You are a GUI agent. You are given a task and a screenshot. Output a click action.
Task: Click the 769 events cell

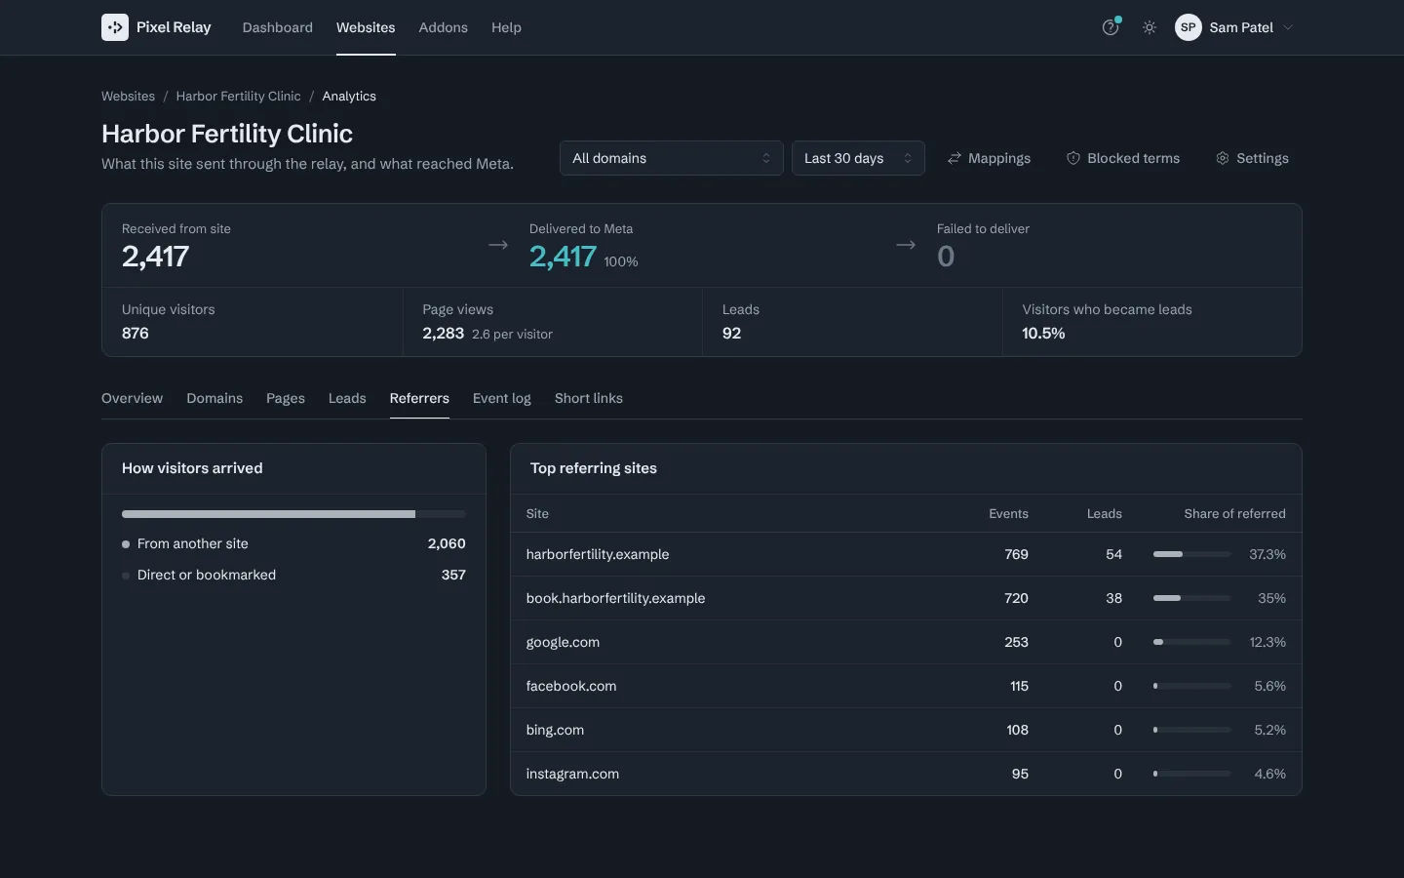click(x=1016, y=554)
